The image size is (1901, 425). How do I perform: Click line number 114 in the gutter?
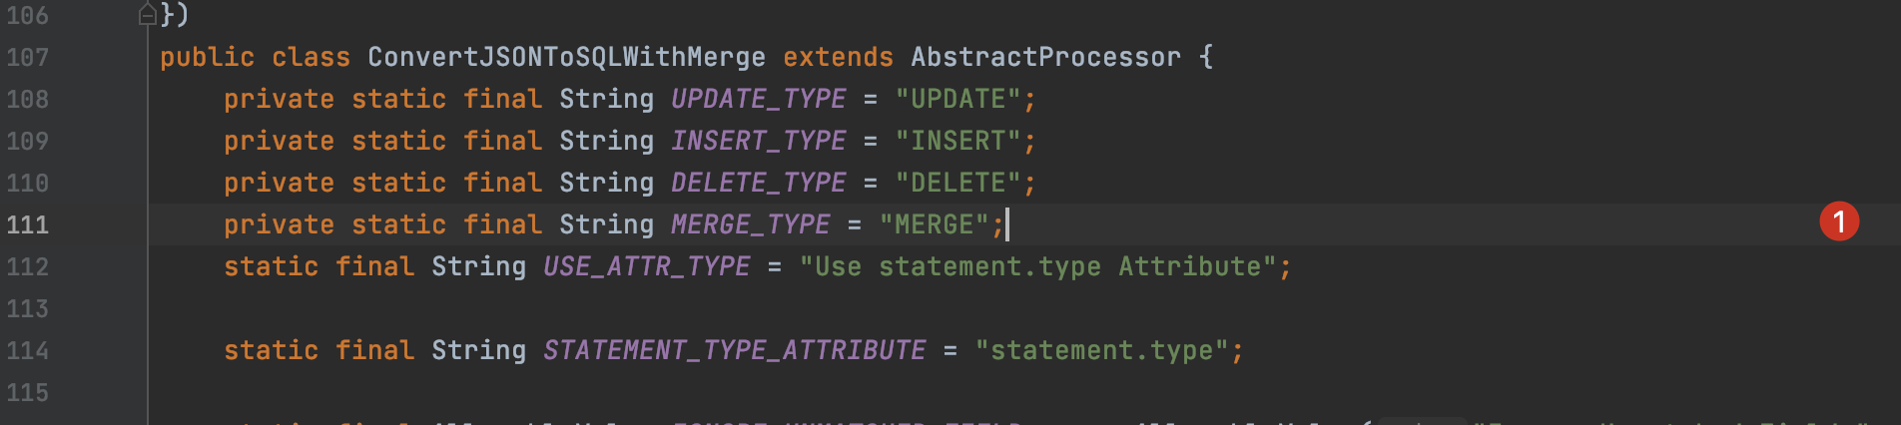(28, 350)
